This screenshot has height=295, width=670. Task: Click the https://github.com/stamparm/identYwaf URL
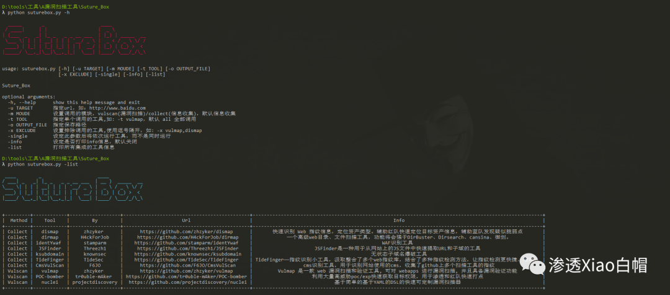coord(186,242)
